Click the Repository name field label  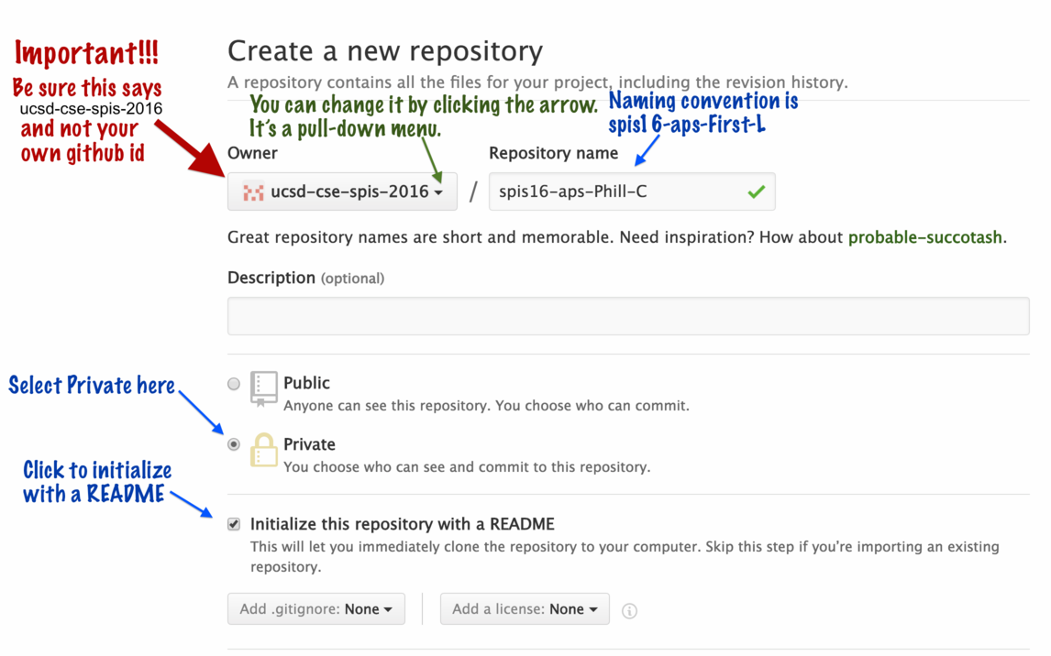pyautogui.click(x=553, y=153)
